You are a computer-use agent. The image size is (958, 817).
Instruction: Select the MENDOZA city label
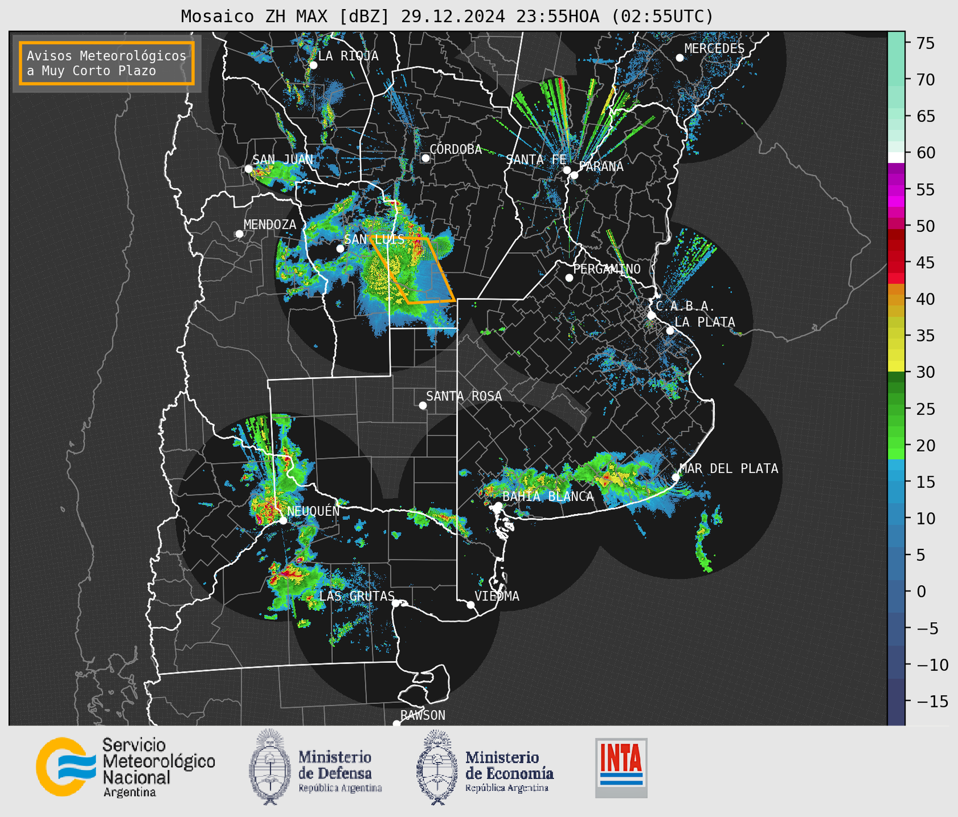270,224
